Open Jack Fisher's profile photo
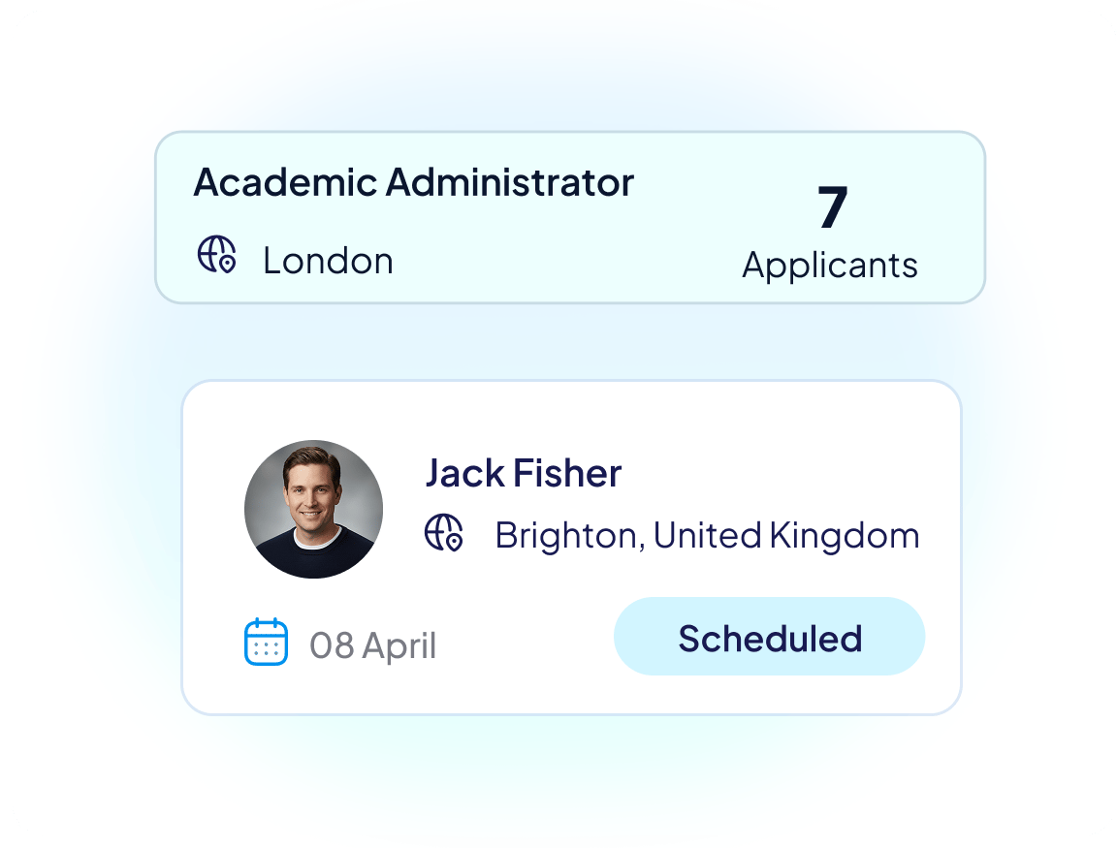Screen dimensions: 1117x848 (x=313, y=510)
